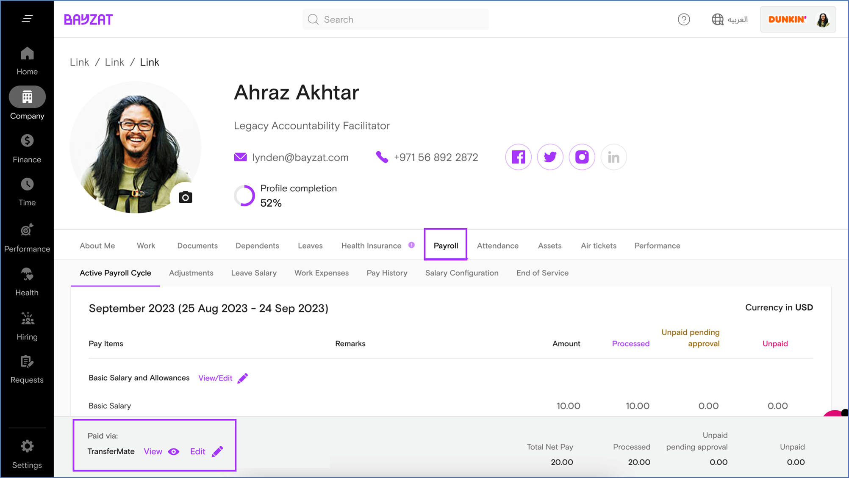Open the Documents tab
The image size is (849, 478).
197,246
